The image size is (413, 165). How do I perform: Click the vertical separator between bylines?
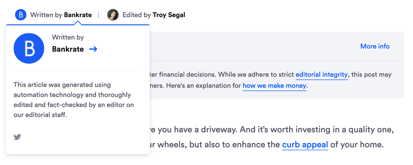[x=99, y=15]
